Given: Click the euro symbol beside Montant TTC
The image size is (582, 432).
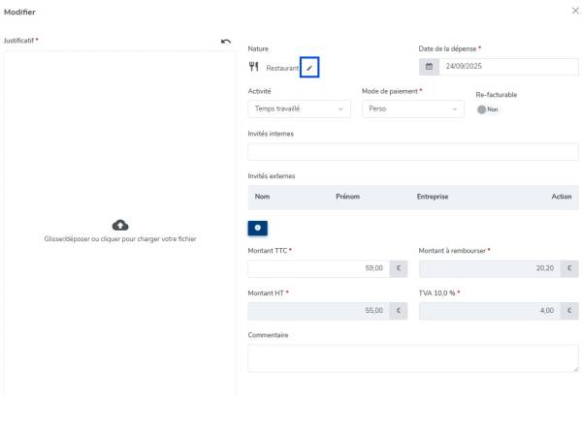Looking at the screenshot, I should pos(399,269).
